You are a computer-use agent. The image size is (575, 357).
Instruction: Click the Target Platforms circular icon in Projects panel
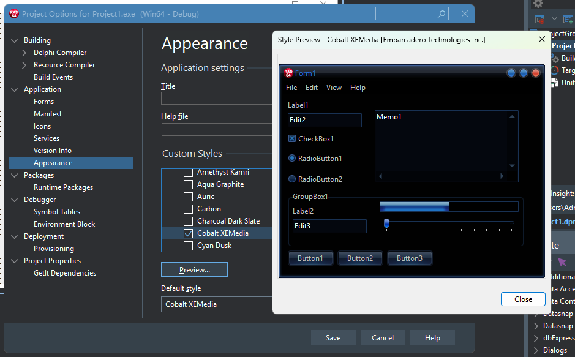coord(555,70)
